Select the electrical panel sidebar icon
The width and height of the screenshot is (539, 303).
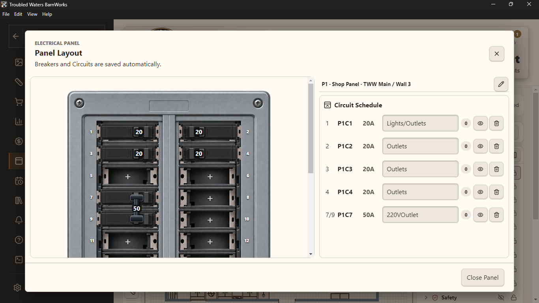click(19, 161)
